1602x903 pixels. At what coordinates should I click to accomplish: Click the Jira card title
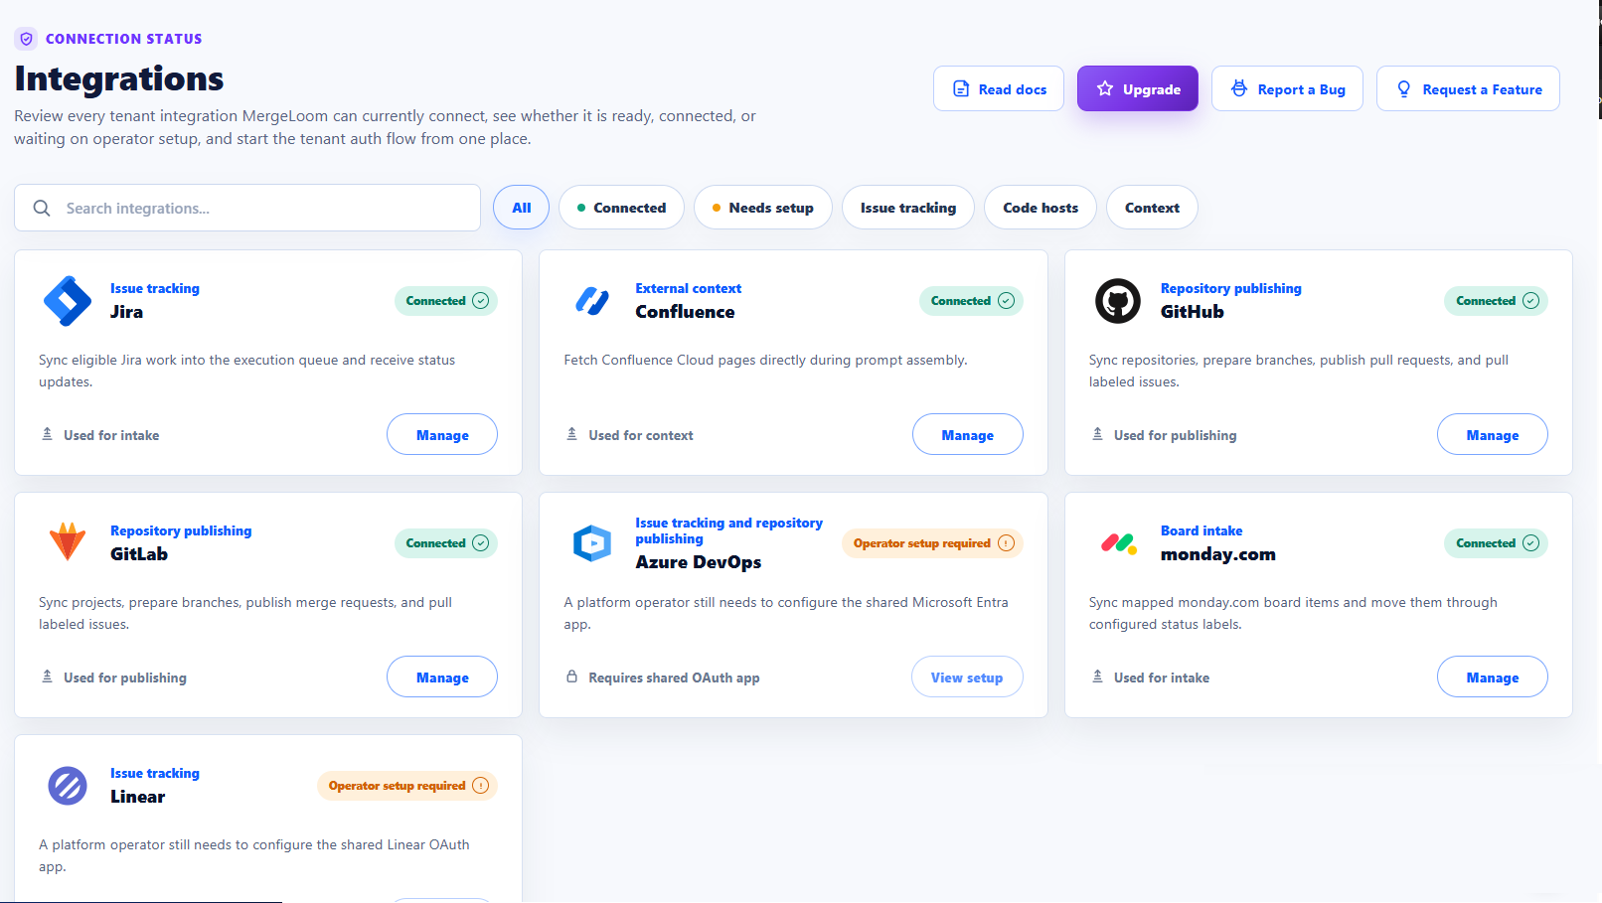(x=126, y=312)
